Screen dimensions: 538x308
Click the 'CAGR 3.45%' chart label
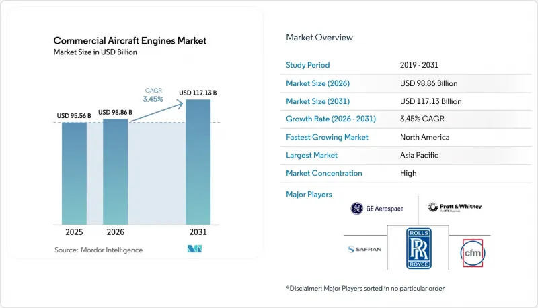click(x=153, y=95)
